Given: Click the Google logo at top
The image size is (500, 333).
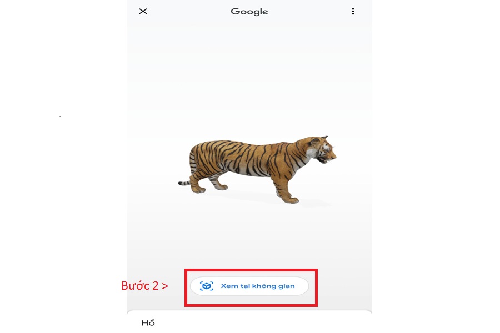Looking at the screenshot, I should coord(249,12).
